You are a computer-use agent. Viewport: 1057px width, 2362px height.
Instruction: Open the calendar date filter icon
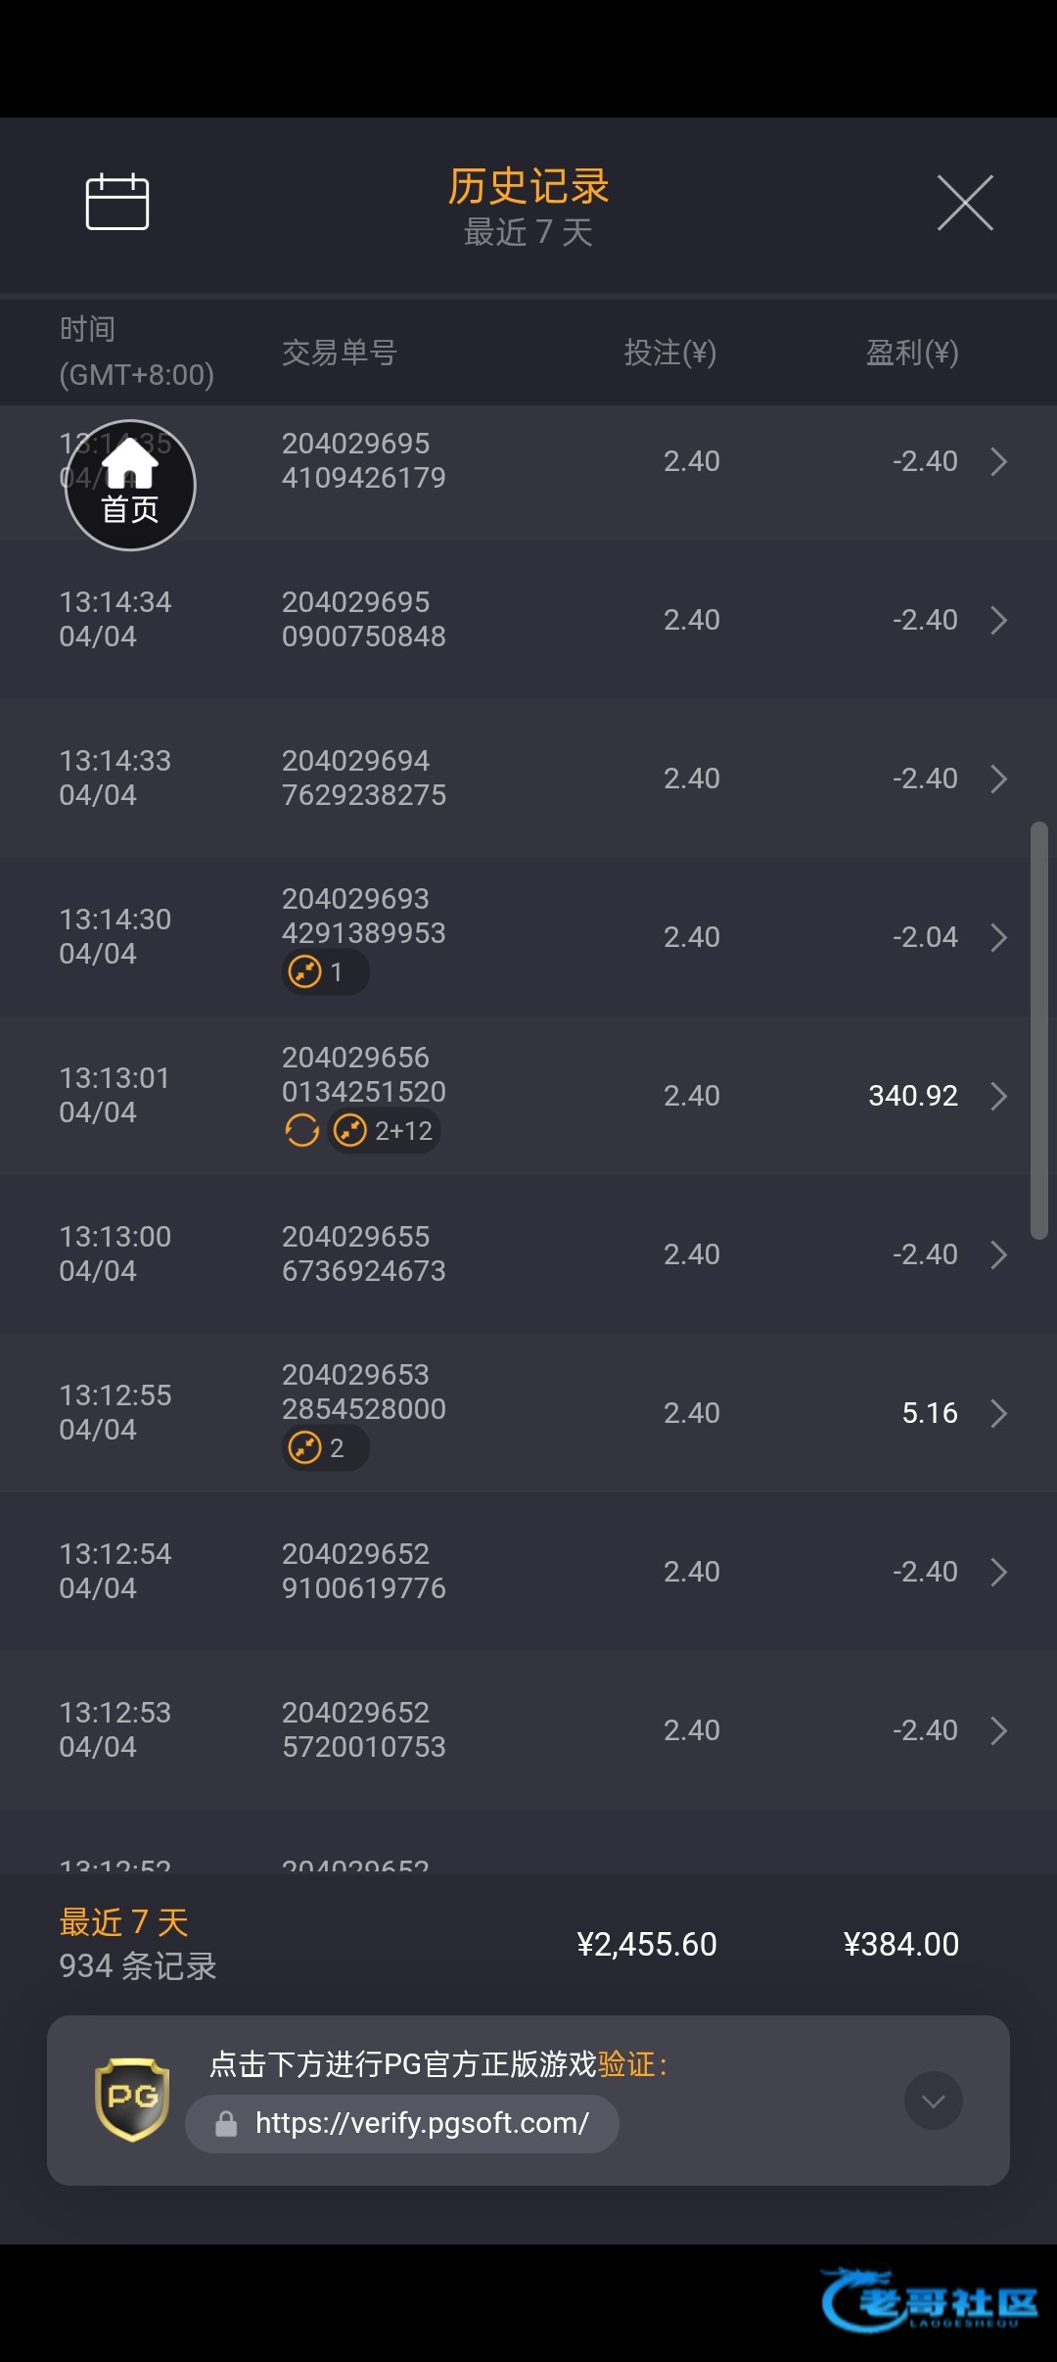coord(117,202)
